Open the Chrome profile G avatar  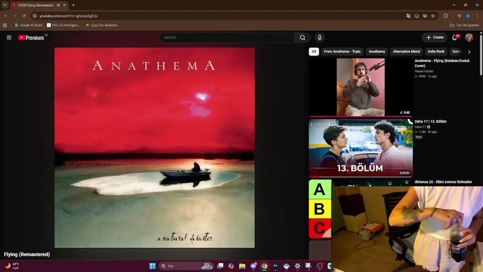click(x=468, y=16)
